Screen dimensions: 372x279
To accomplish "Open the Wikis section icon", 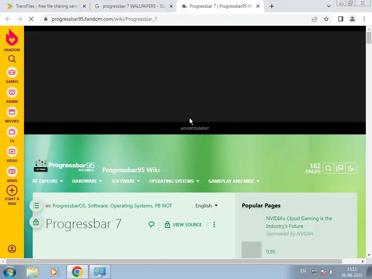I will click(12, 171).
